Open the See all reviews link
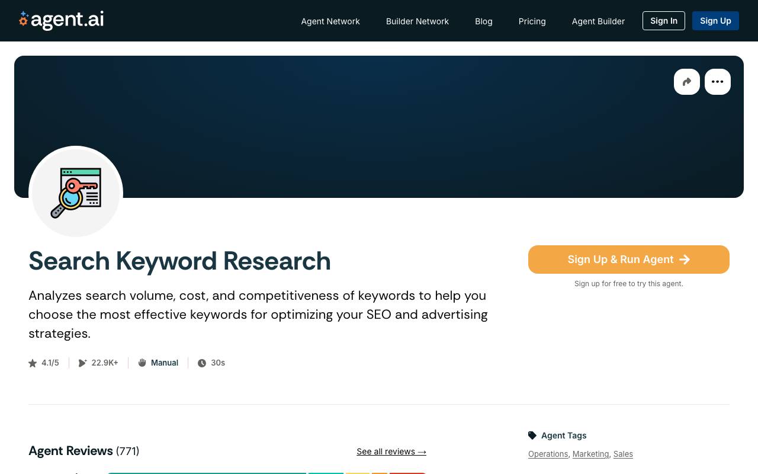The width and height of the screenshot is (758, 474). [x=391, y=451]
